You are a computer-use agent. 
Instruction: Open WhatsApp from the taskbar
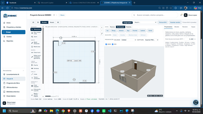[104, 111]
